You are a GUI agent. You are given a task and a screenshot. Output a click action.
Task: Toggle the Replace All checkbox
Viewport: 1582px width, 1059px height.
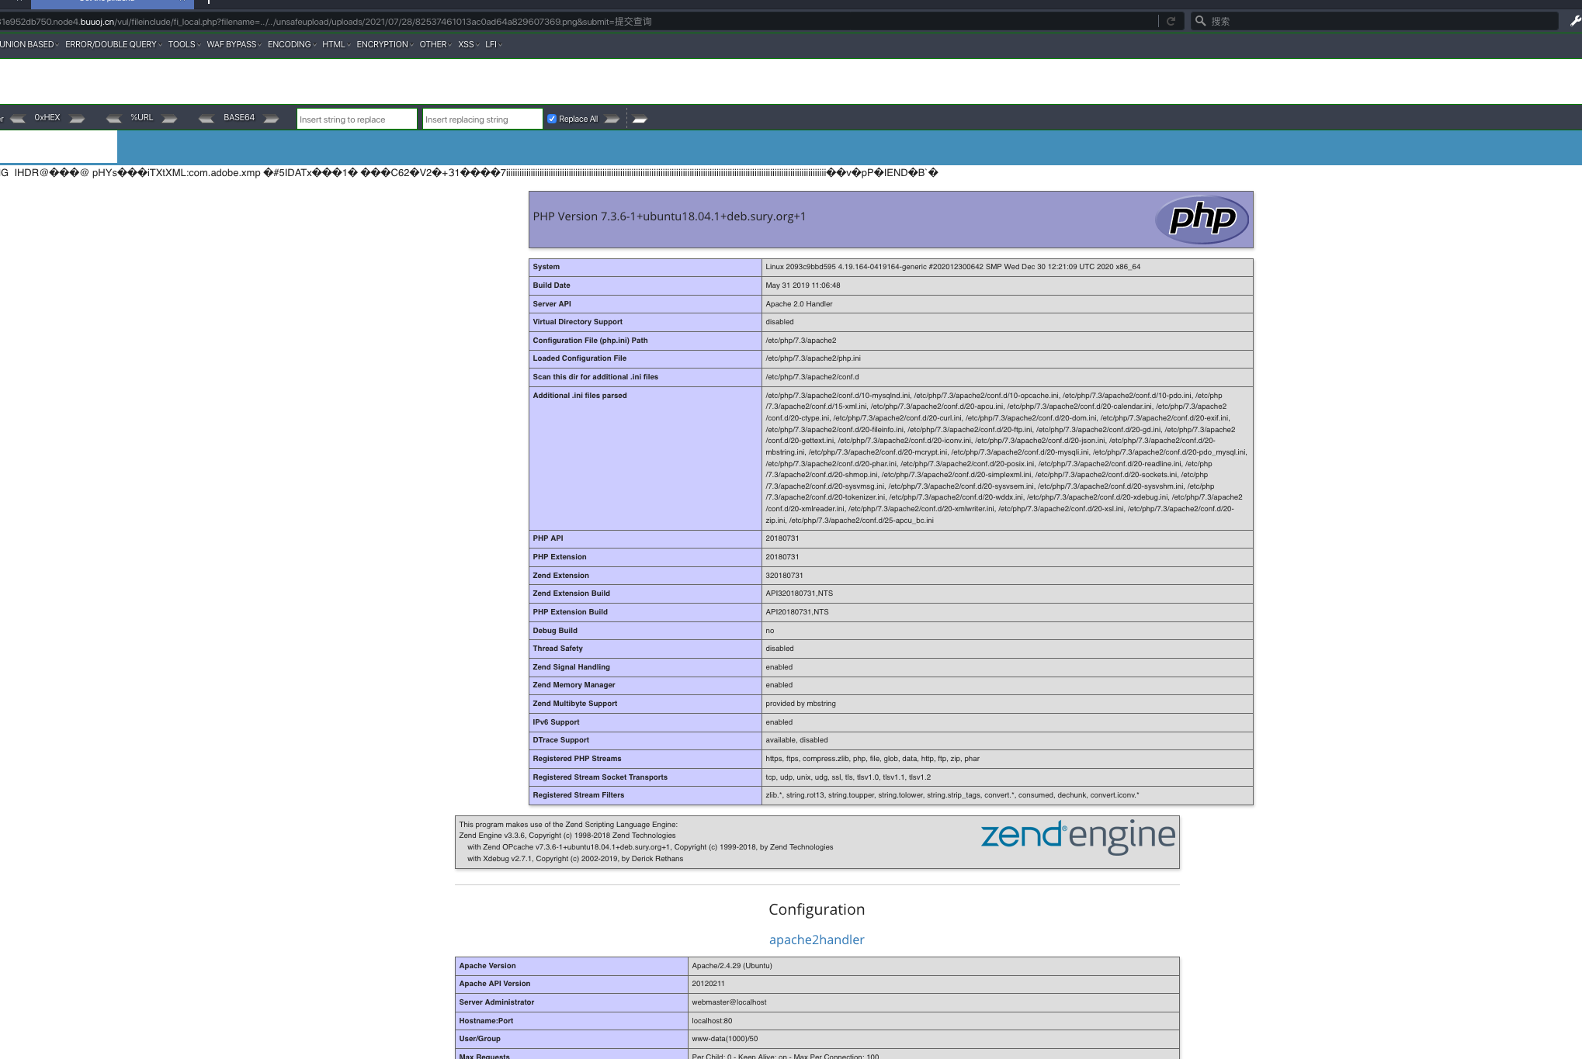click(x=552, y=119)
